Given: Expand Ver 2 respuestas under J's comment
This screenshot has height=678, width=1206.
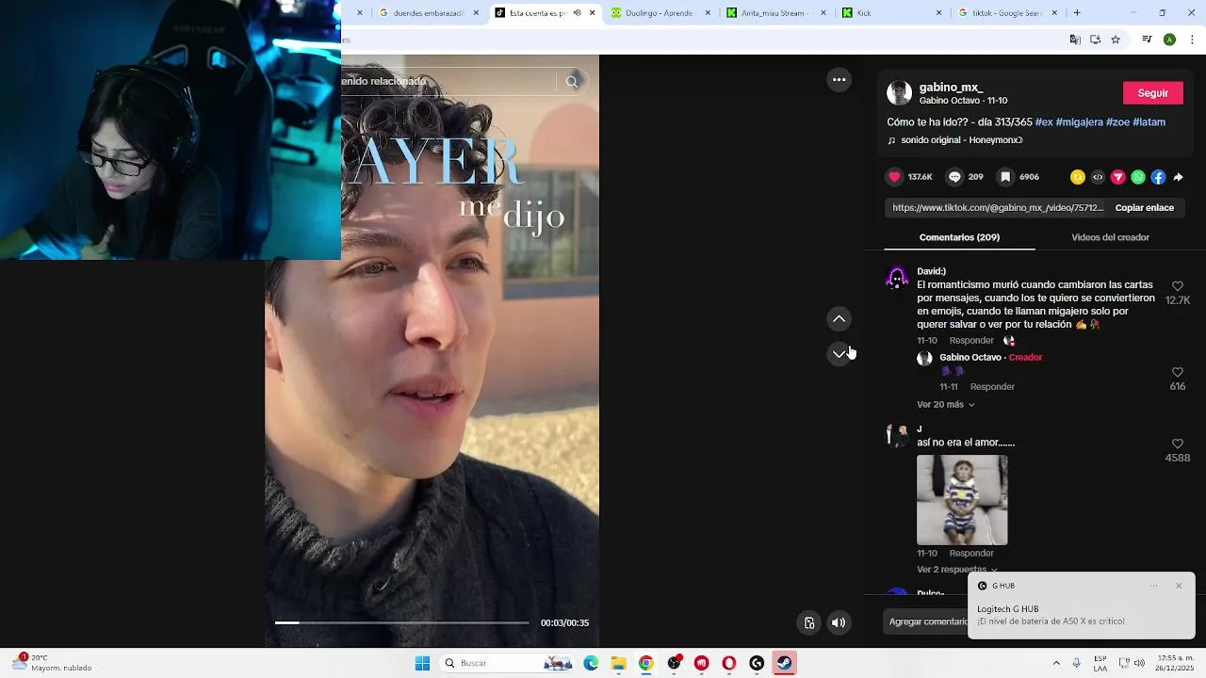Looking at the screenshot, I should (x=956, y=570).
